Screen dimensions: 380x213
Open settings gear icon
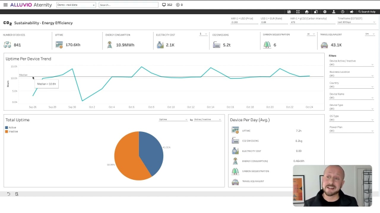tap(325, 12)
